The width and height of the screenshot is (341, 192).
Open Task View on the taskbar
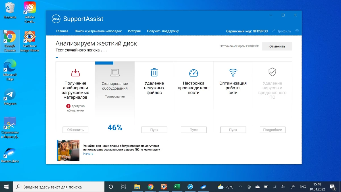coord(124,187)
